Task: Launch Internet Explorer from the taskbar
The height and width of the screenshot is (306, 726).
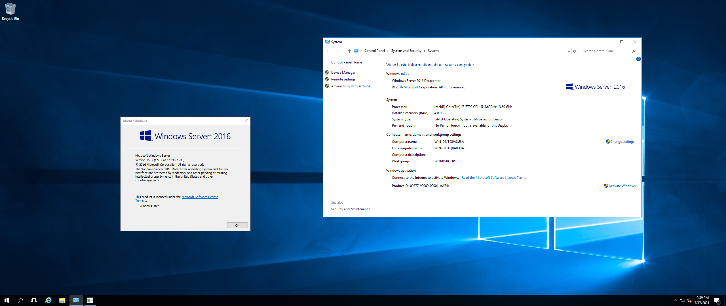Action: (x=48, y=300)
